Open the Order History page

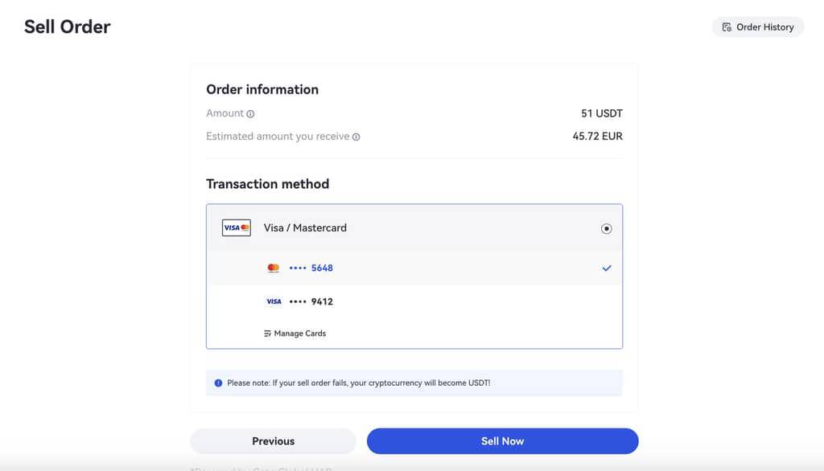click(x=758, y=27)
